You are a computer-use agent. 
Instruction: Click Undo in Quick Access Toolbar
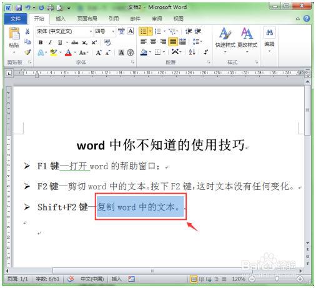pyautogui.click(x=27, y=7)
